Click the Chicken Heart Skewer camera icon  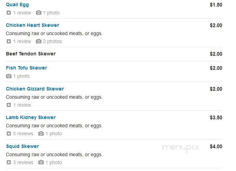pyautogui.click(x=38, y=41)
